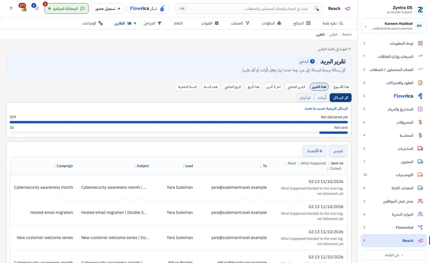This screenshot has height=263, width=430.
Task: Open the اللوجستيات orange truck icon
Action: click(420, 175)
